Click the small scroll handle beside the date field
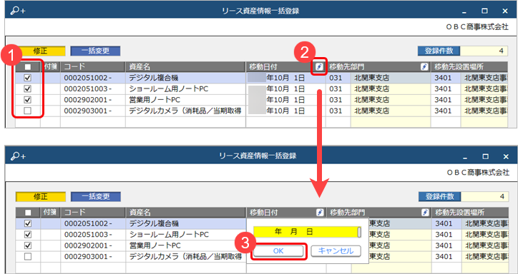Screen dimensions: 518x274 [x=359, y=232]
